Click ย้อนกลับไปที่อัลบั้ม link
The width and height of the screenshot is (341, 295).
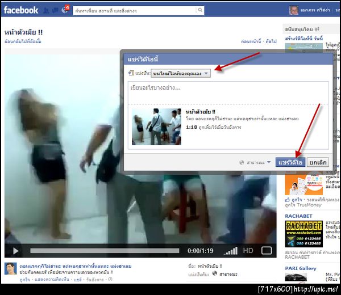click(x=23, y=41)
